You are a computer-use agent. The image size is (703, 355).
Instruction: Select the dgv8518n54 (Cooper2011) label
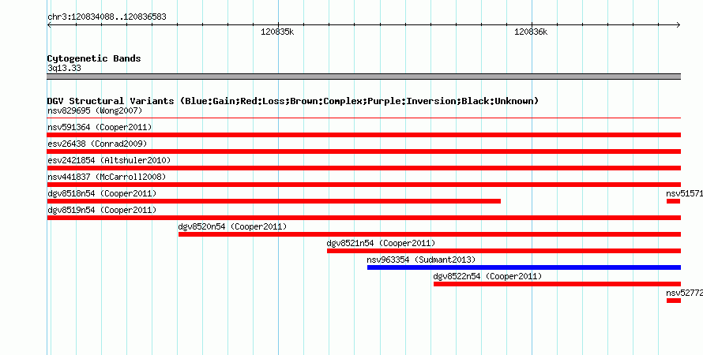click(x=102, y=193)
